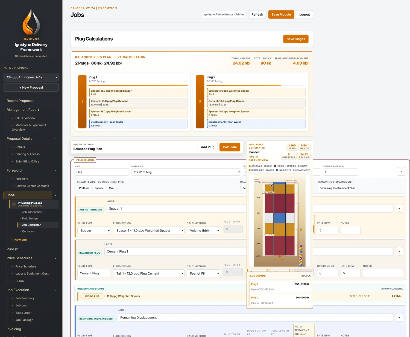
Task: Click the Inside + Outside · Cement legend swatch
Action: 275,166
